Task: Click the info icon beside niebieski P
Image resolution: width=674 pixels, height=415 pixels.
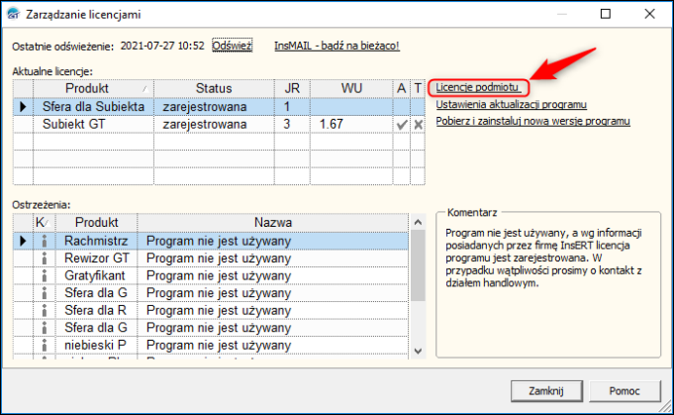Action: [45, 346]
